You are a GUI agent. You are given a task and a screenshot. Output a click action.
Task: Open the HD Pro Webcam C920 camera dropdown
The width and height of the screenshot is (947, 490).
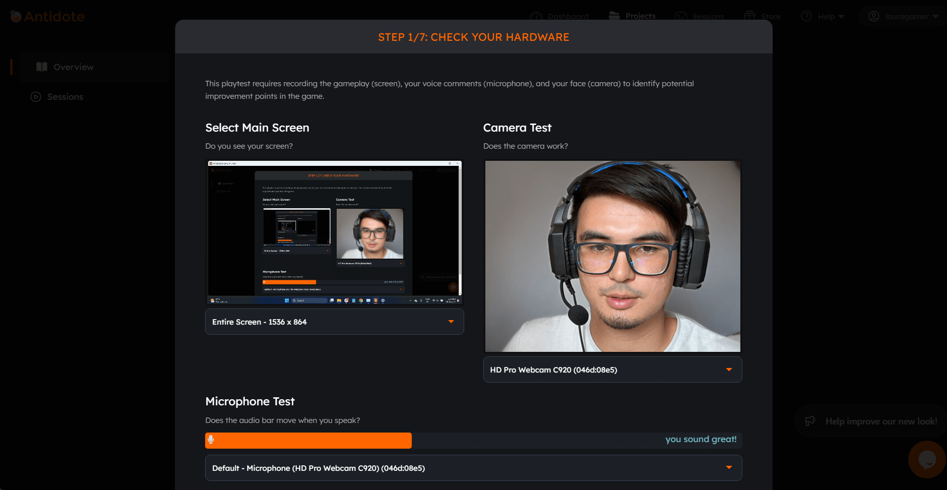pyautogui.click(x=612, y=370)
